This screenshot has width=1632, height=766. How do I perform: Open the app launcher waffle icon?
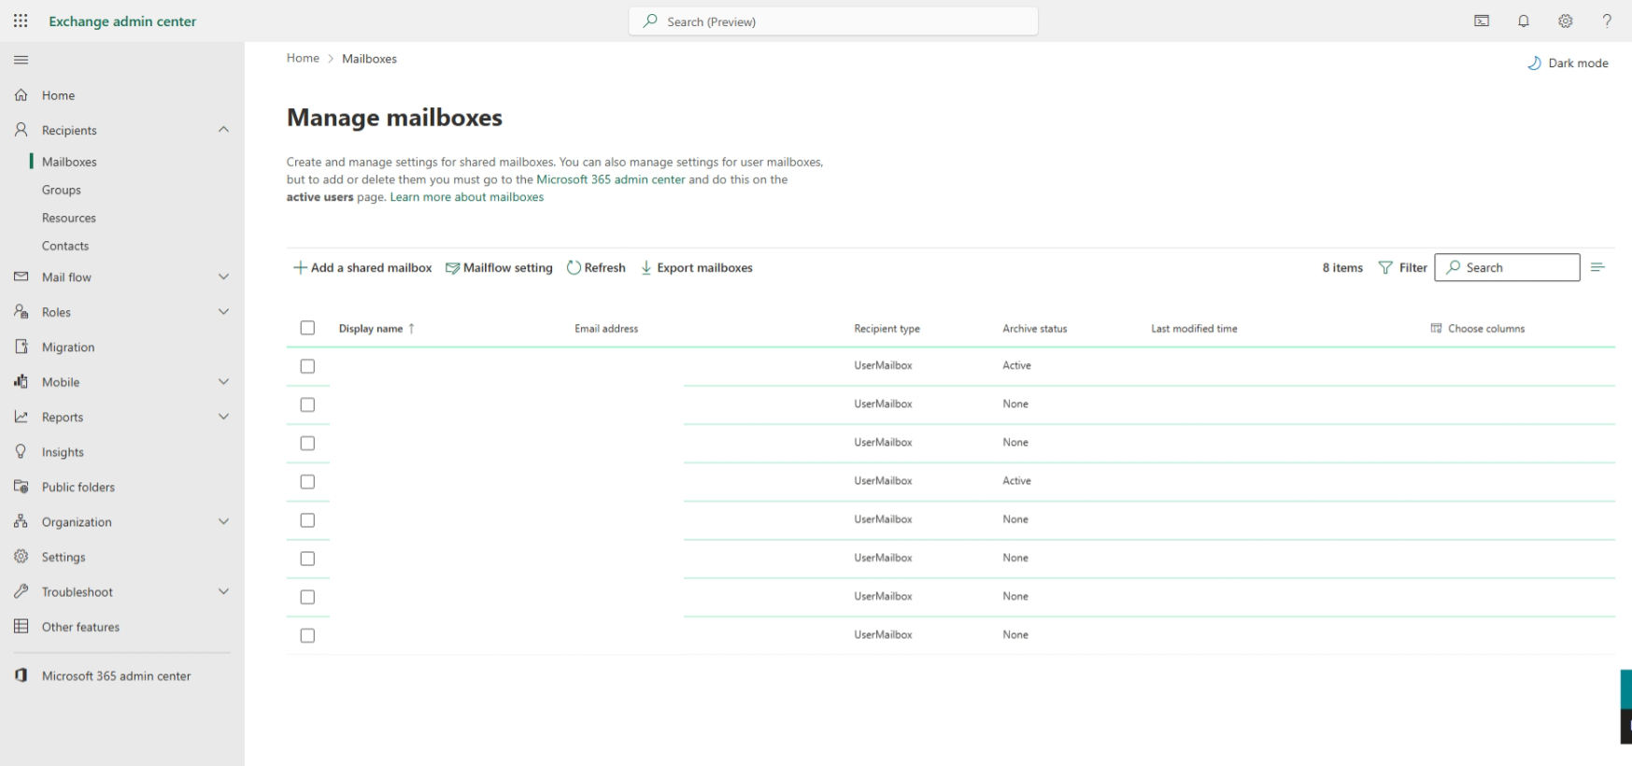(x=21, y=21)
